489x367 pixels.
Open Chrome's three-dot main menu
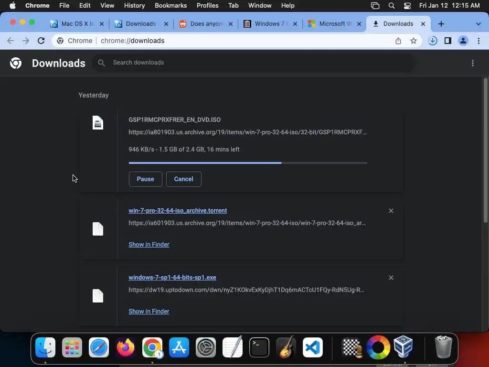478,41
